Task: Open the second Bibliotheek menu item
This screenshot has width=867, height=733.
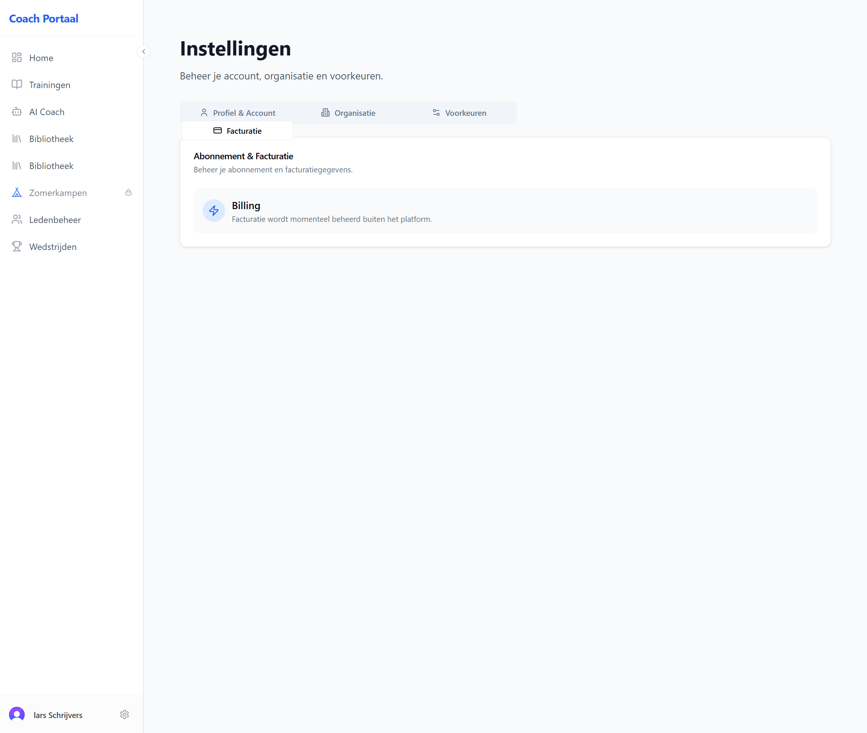Action: point(51,166)
